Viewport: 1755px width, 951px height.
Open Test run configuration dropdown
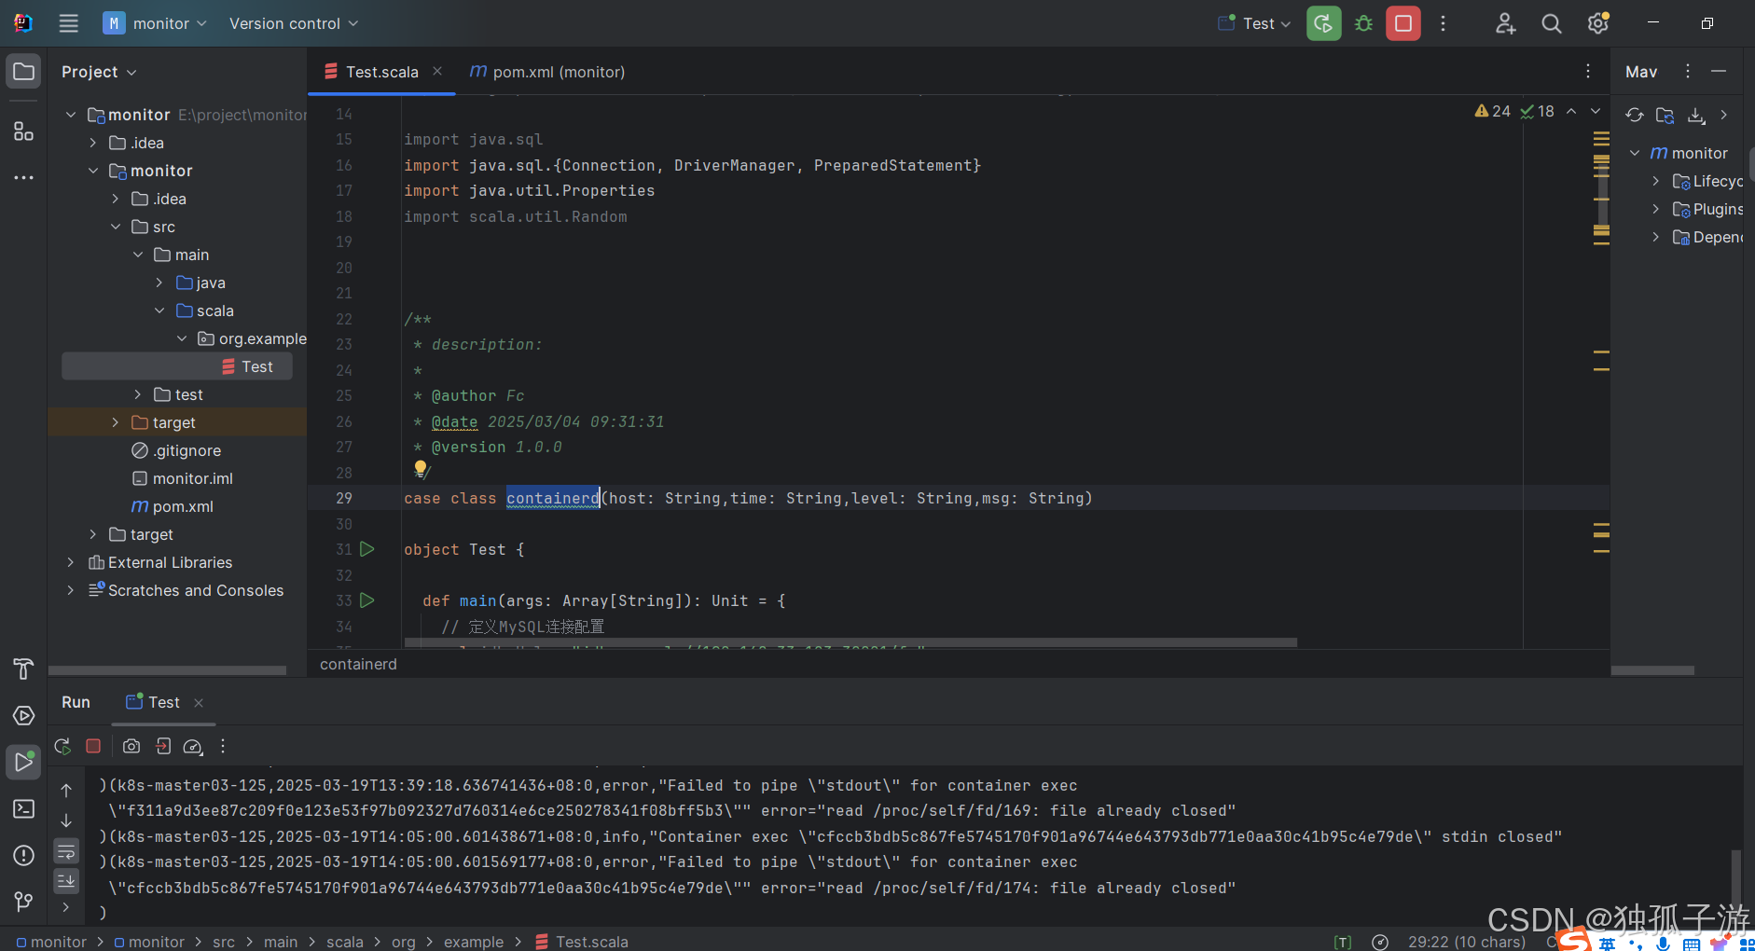[x=1254, y=23]
